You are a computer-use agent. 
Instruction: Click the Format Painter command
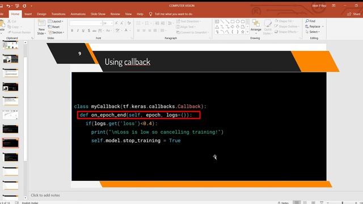19,32
